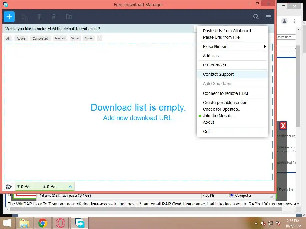Click the download speed 0 B/s indicator

pyautogui.click(x=24, y=187)
